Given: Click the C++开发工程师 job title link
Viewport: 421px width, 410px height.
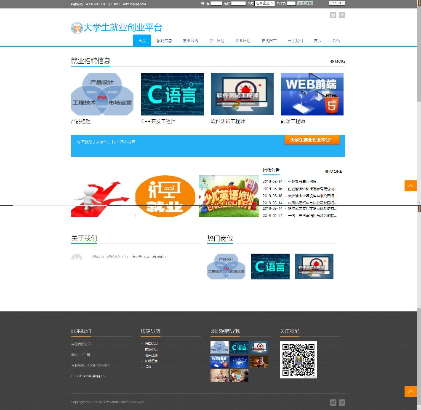Looking at the screenshot, I should pos(158,121).
